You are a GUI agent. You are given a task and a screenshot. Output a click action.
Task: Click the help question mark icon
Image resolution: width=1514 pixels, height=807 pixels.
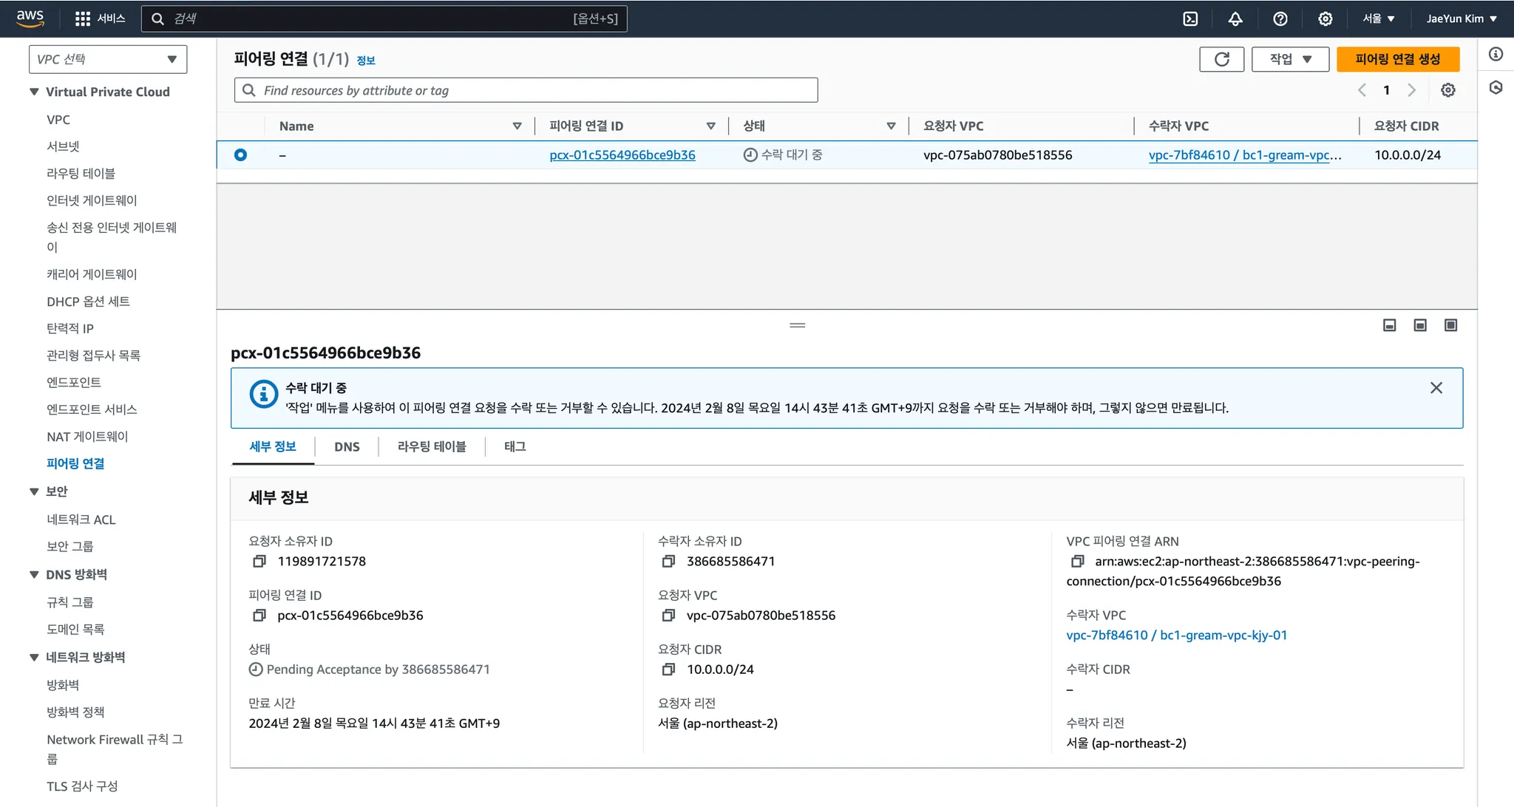point(1280,18)
